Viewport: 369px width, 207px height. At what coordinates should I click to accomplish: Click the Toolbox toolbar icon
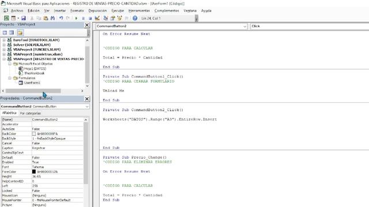[x=126, y=18]
